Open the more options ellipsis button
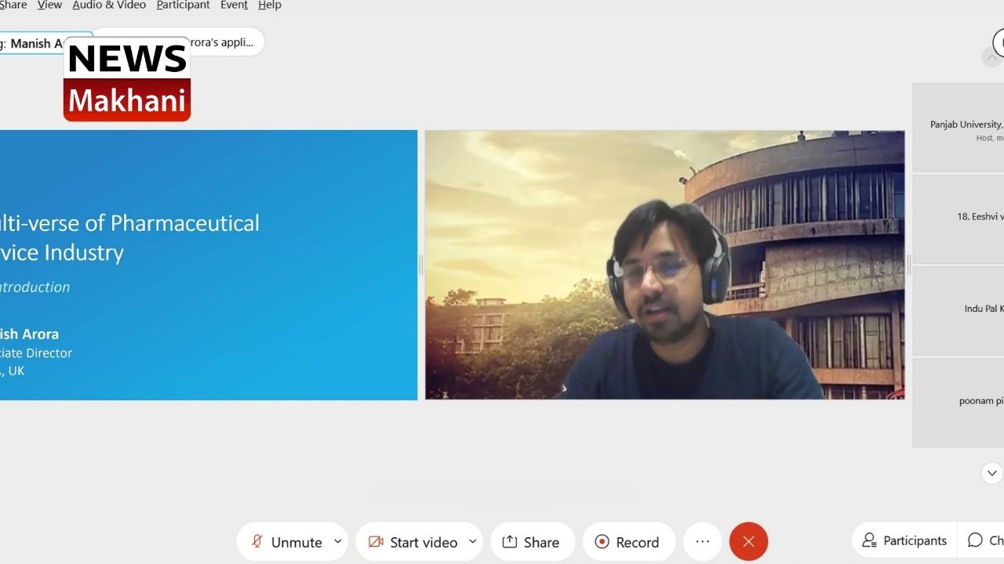1004x564 pixels. pyautogui.click(x=702, y=541)
